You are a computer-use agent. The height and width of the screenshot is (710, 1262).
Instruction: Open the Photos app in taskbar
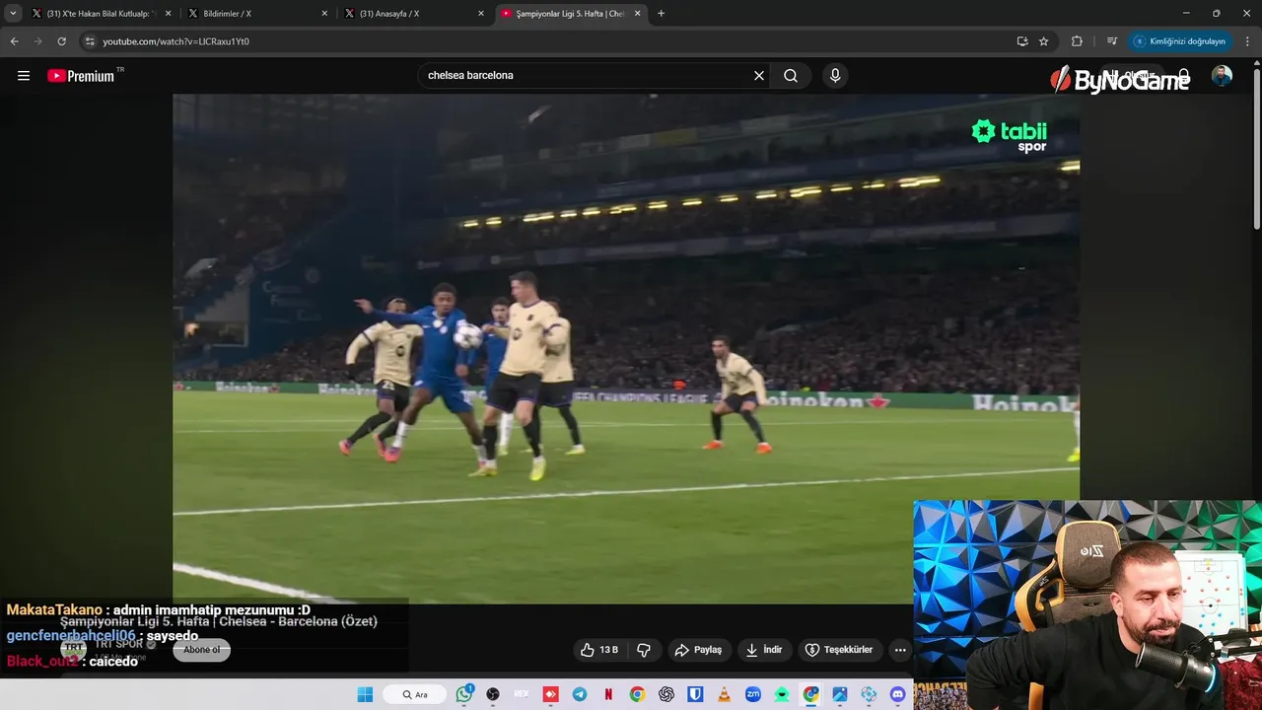pos(840,694)
